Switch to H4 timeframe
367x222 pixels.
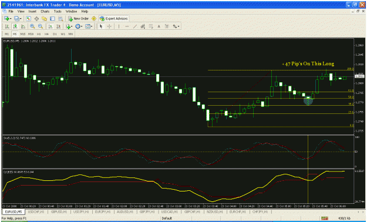[46, 34]
